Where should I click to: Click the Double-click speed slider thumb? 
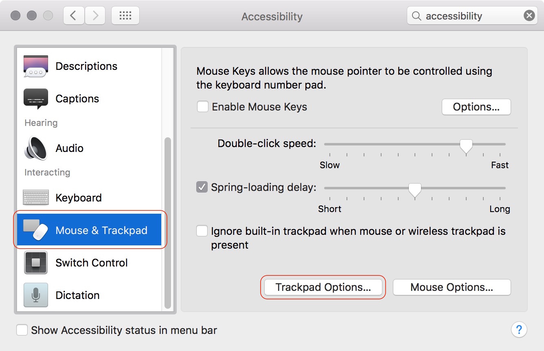pyautogui.click(x=466, y=145)
